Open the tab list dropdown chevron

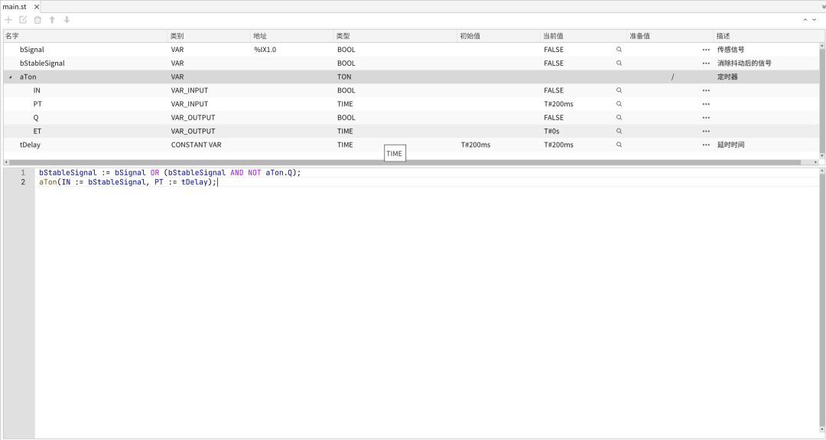[824, 7]
